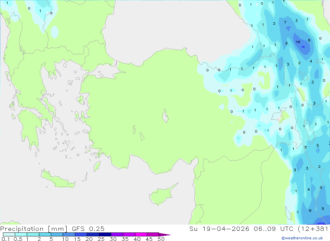Click the '50' legend scale label
Image resolution: width=330 pixels, height=241 pixels.
click(161, 239)
